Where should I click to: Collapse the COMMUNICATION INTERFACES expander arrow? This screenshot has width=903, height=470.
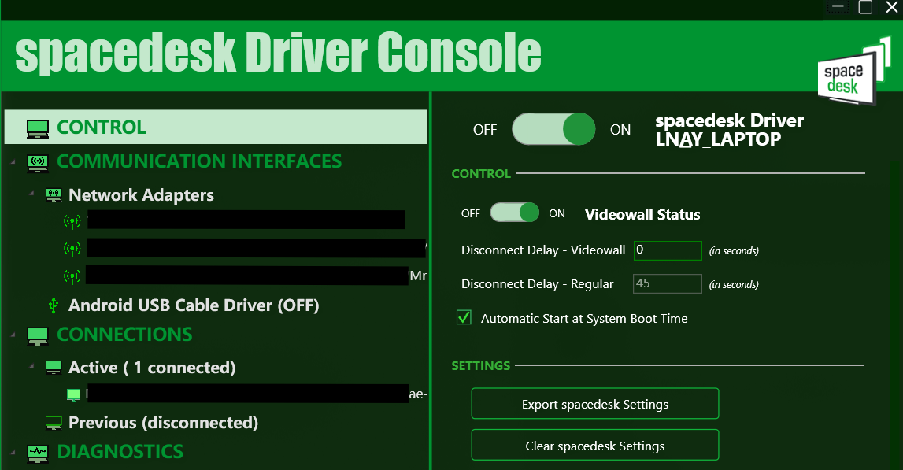[13, 162]
